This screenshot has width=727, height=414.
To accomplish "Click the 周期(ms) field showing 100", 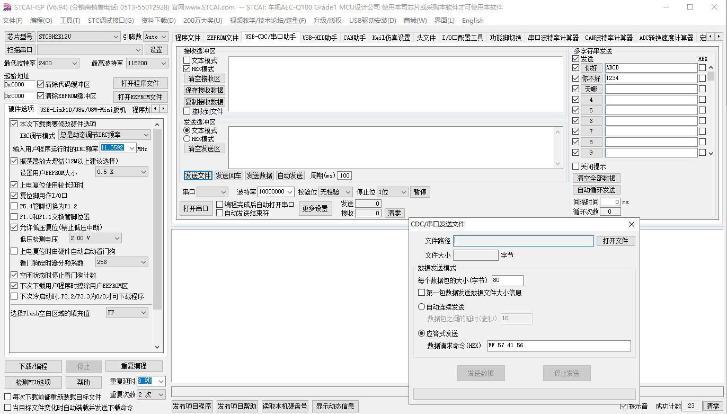I will (344, 175).
